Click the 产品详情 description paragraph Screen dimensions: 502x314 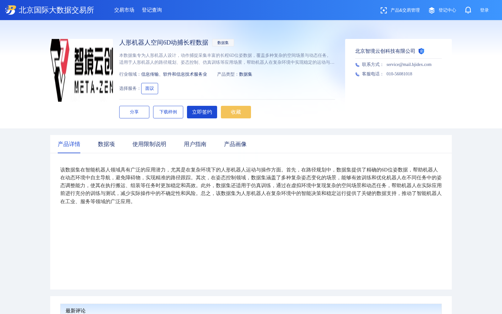[x=251, y=186]
